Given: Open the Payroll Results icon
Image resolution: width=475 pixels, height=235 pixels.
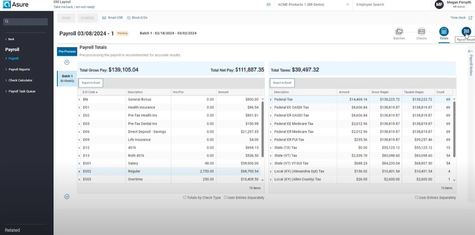Looking at the screenshot, I should tap(466, 31).
